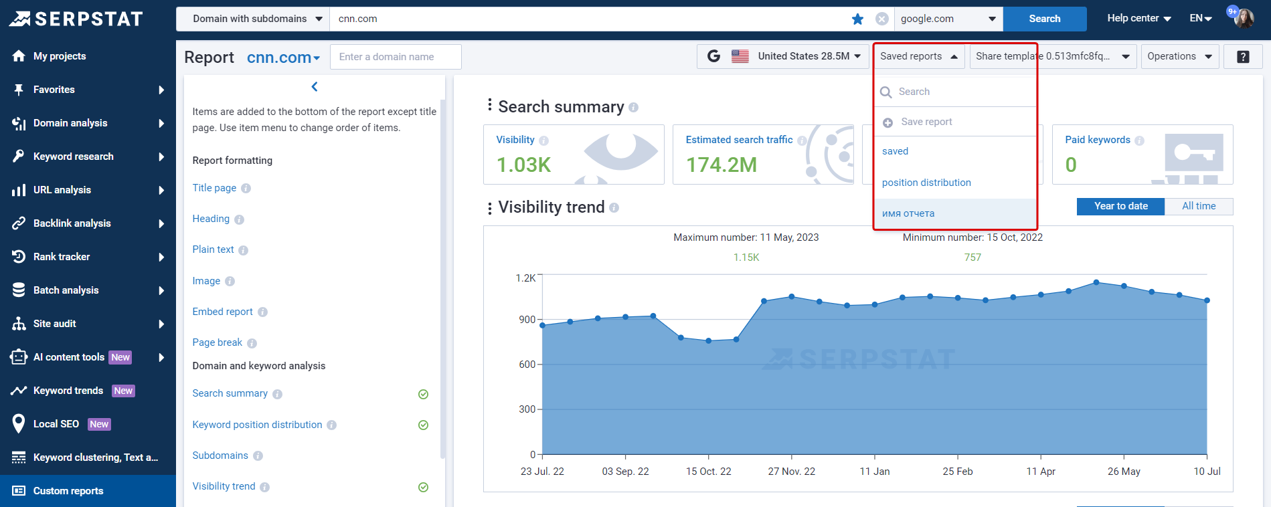The image size is (1271, 507).
Task: Open My projects home icon
Action: (x=19, y=56)
